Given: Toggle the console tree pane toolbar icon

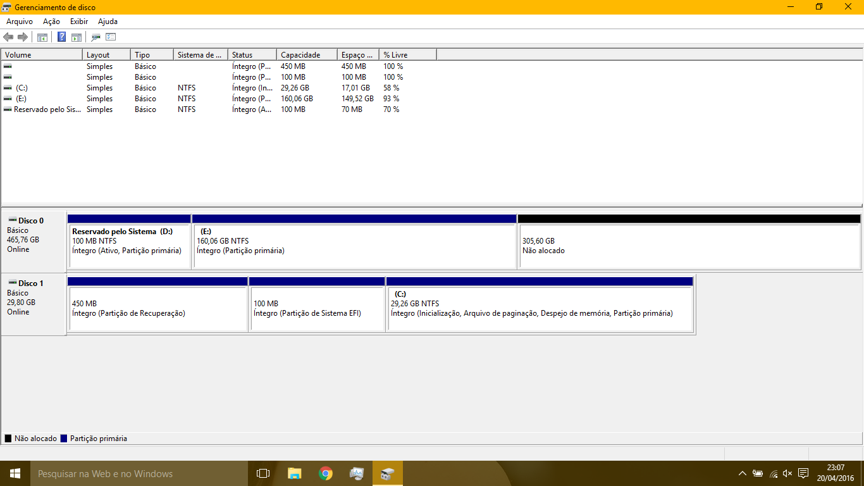Looking at the screenshot, I should click(42, 37).
